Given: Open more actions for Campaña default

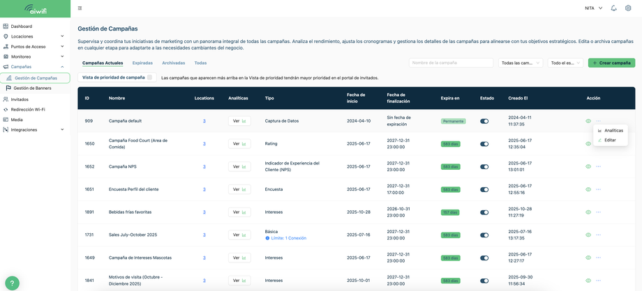Looking at the screenshot, I should (599, 121).
